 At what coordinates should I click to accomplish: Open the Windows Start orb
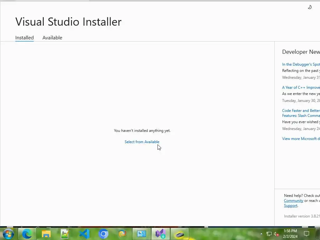coord(8,234)
